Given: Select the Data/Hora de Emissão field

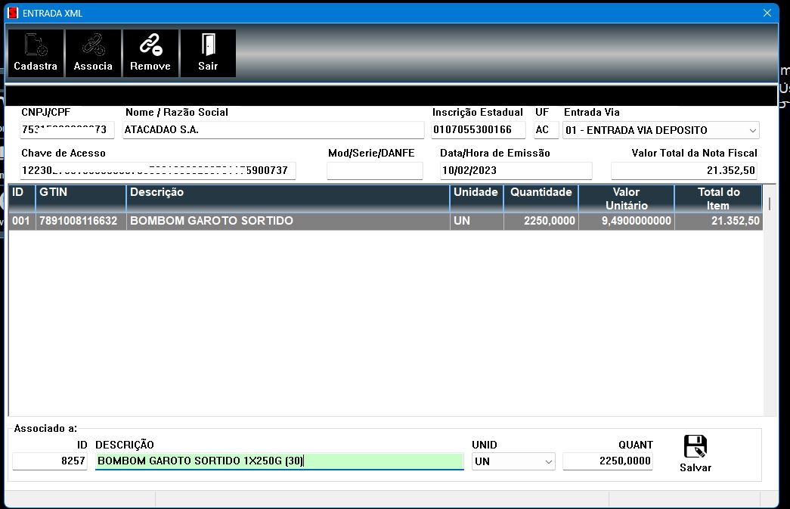Looking at the screenshot, I should (x=516, y=170).
